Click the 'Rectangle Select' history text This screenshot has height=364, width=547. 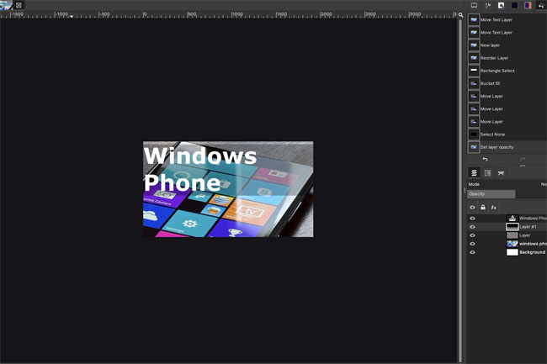pyautogui.click(x=497, y=71)
